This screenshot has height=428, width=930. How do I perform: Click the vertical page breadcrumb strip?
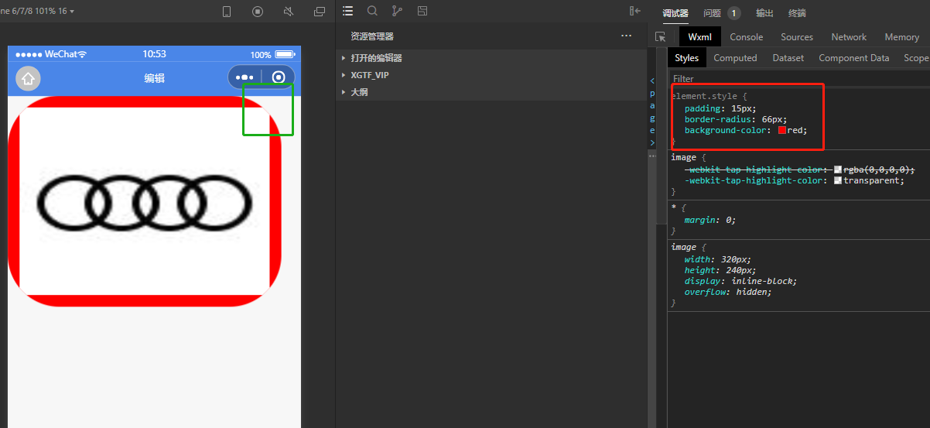(x=651, y=111)
